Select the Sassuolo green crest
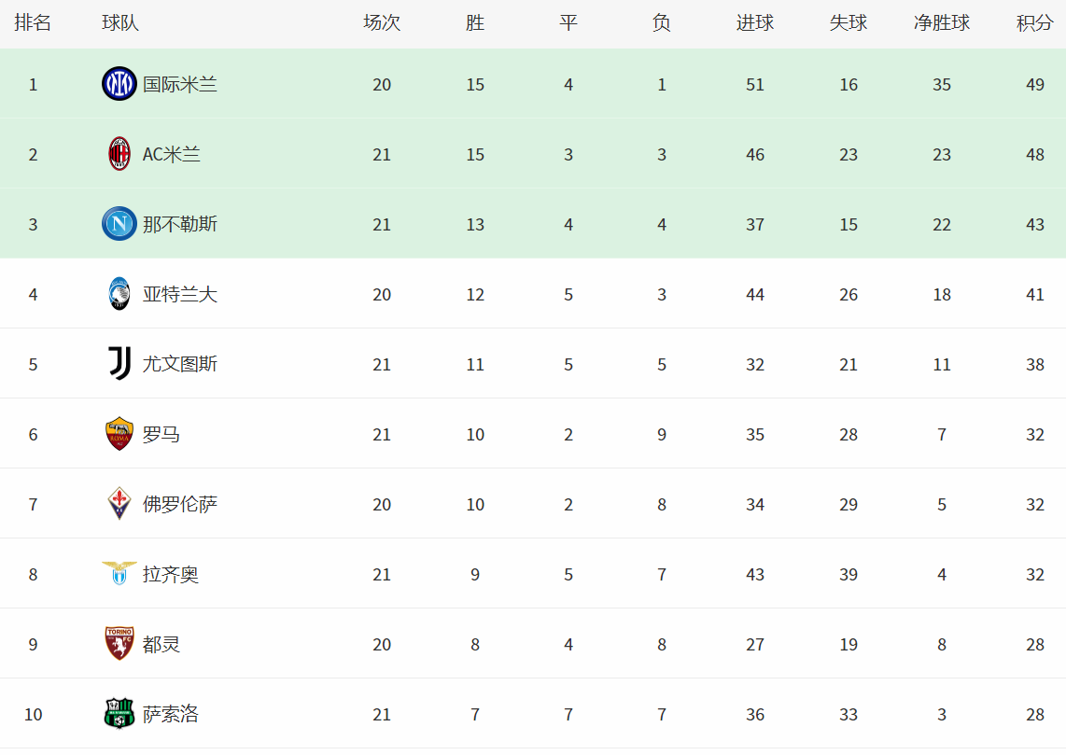 (119, 714)
